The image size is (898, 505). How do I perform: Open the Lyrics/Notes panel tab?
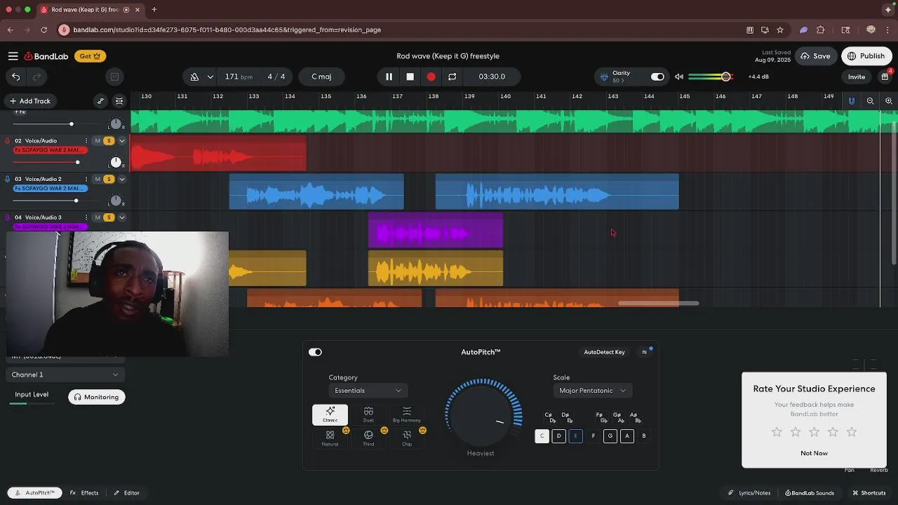749,493
